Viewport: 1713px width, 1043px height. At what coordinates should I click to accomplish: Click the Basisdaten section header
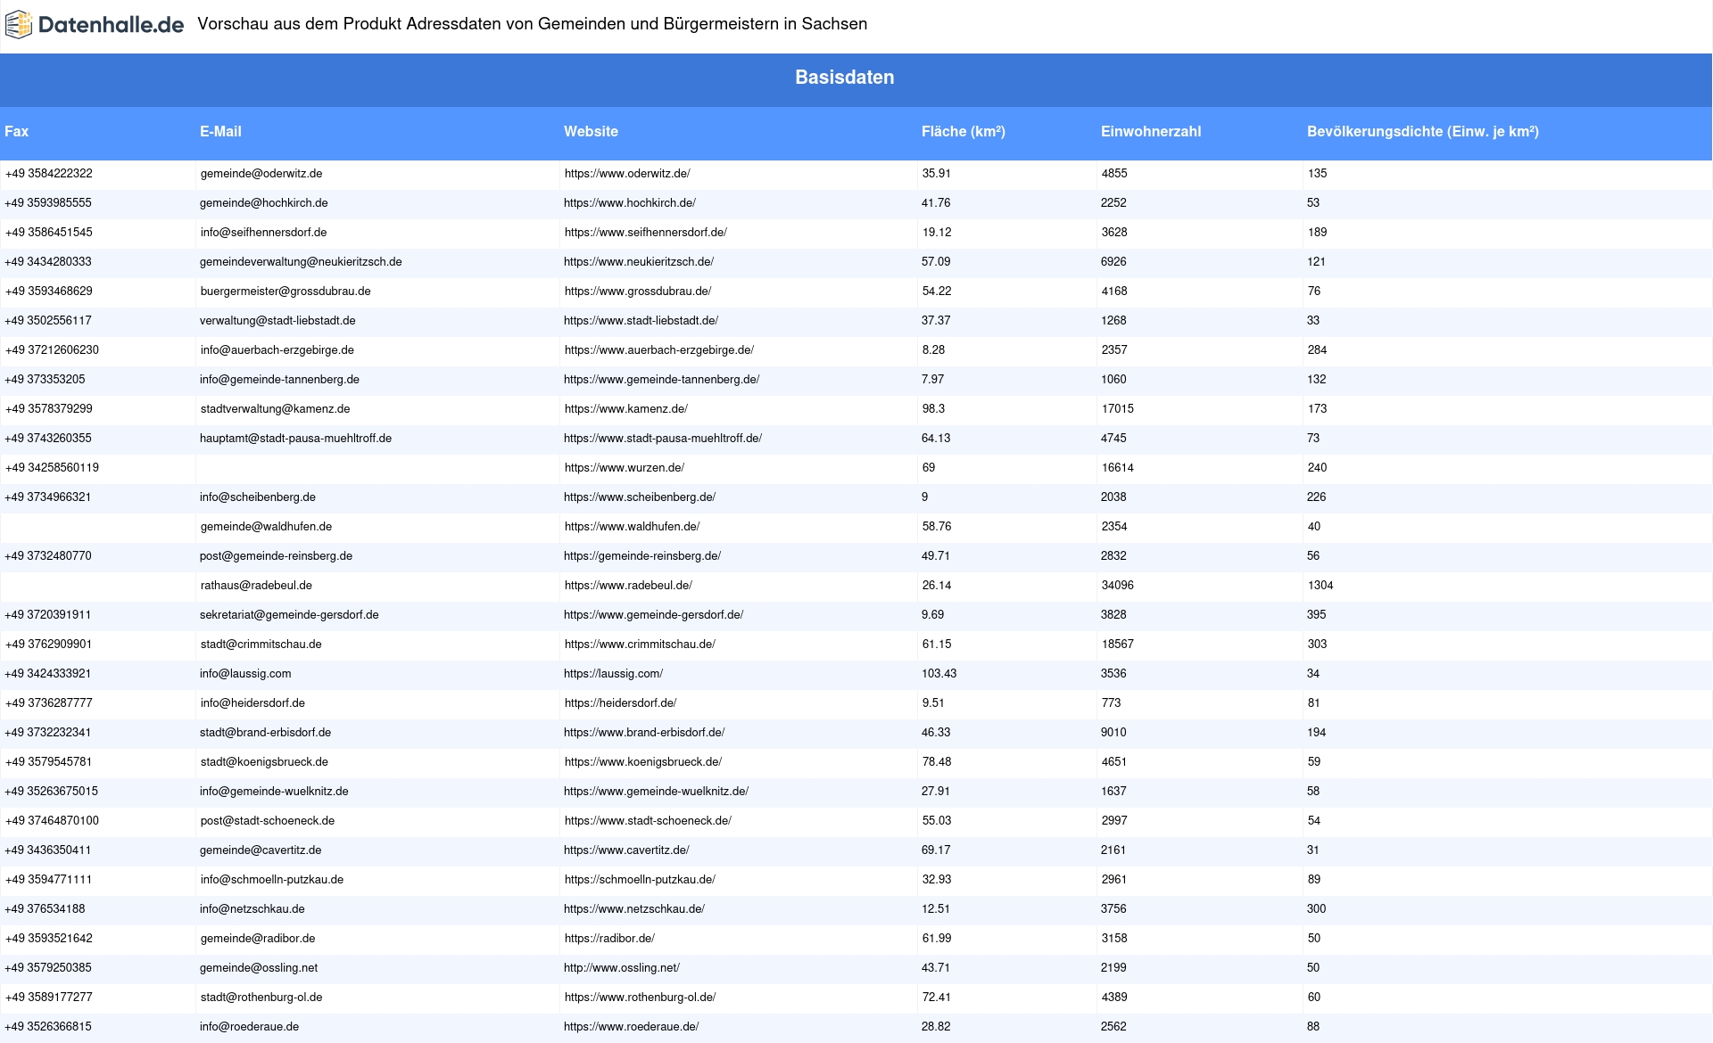point(845,78)
